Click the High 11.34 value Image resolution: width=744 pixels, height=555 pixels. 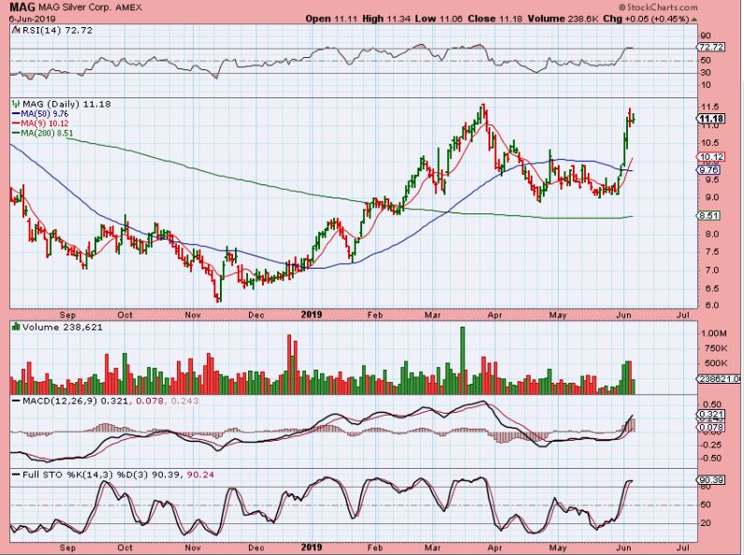coord(387,19)
